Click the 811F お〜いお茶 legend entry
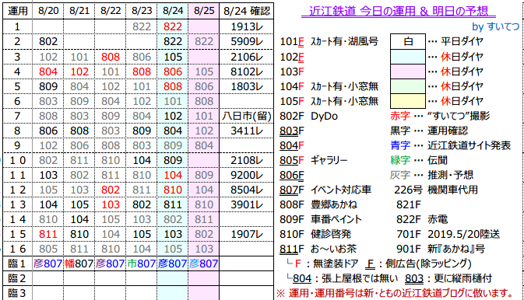This screenshot has height=300, width=524. [318, 249]
